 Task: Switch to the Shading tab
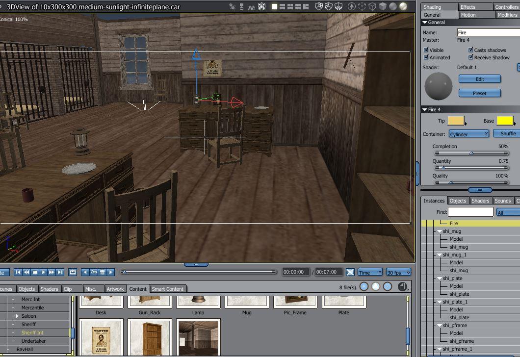click(x=439, y=7)
